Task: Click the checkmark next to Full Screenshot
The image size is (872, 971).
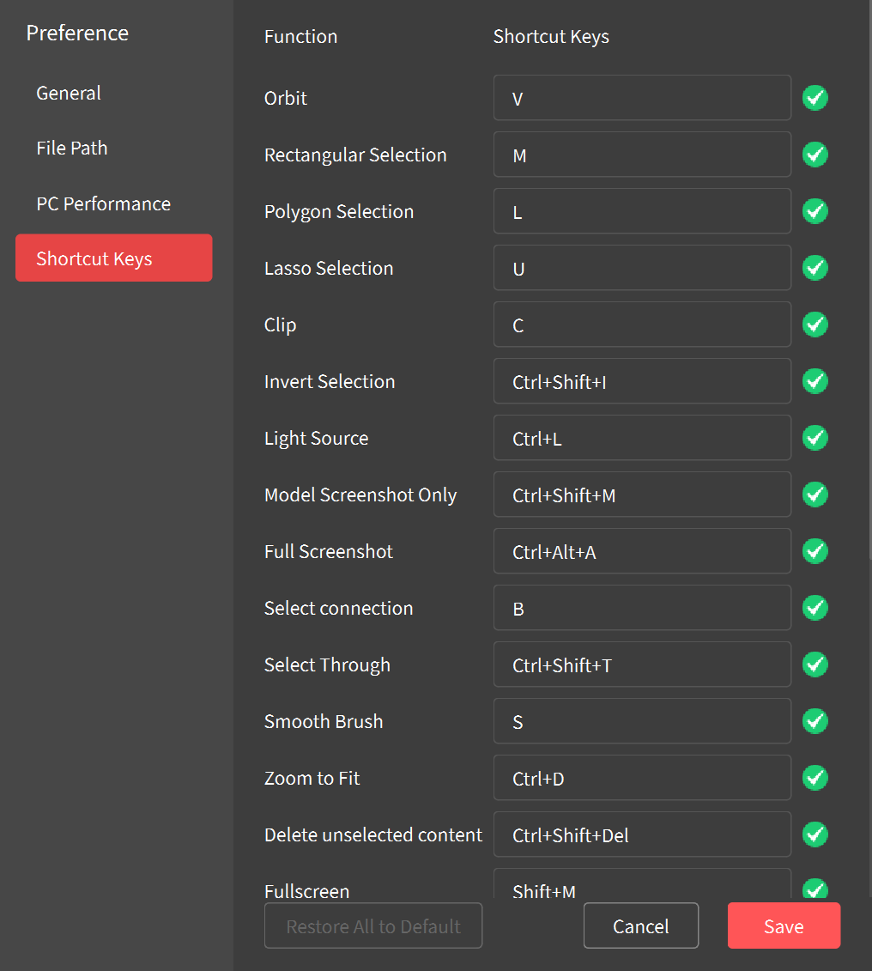Action: point(814,551)
